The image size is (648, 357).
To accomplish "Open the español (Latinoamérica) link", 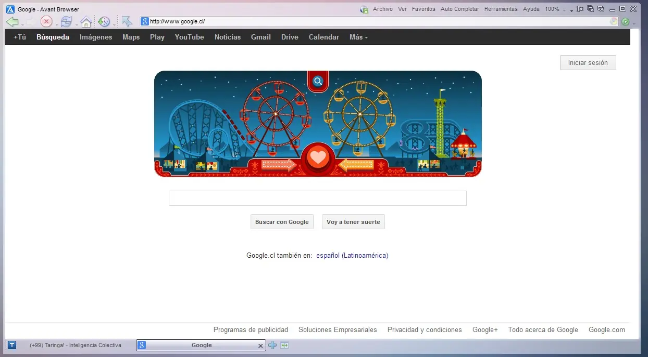I will tap(352, 255).
